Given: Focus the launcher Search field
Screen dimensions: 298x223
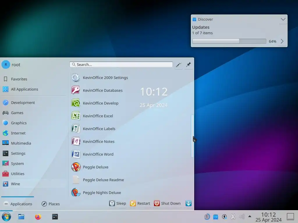Looking at the screenshot, I should (121, 64).
